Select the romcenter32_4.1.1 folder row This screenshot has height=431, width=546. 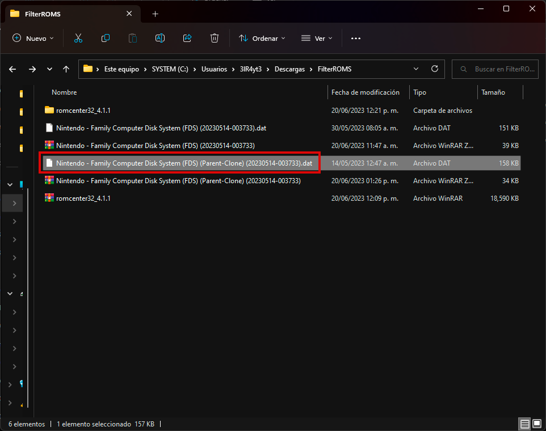tap(282, 110)
